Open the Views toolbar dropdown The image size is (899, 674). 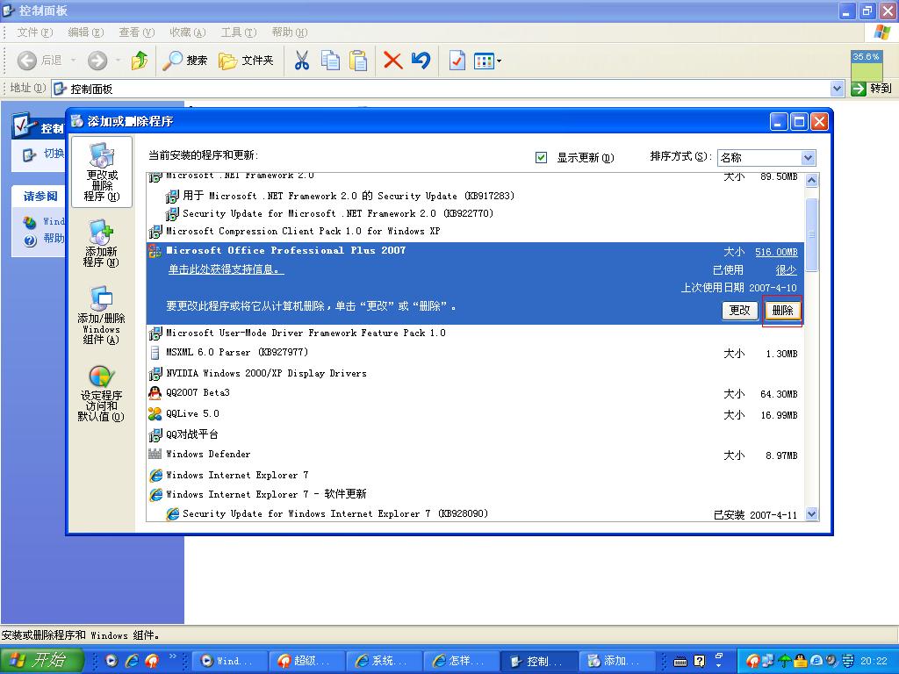pos(487,61)
